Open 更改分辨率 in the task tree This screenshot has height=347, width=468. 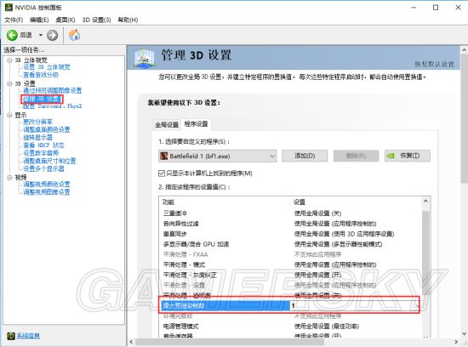pos(38,122)
